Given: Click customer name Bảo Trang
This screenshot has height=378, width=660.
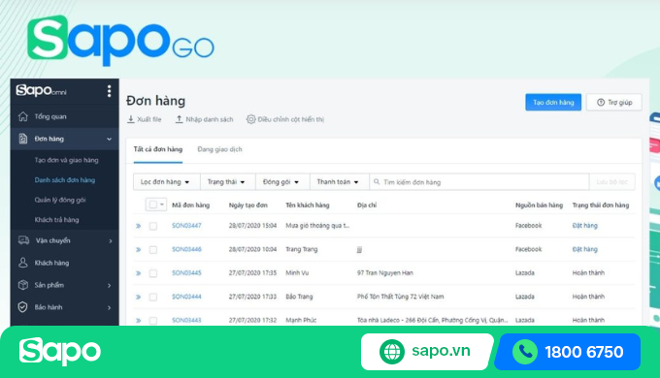Looking at the screenshot, I should point(299,297).
